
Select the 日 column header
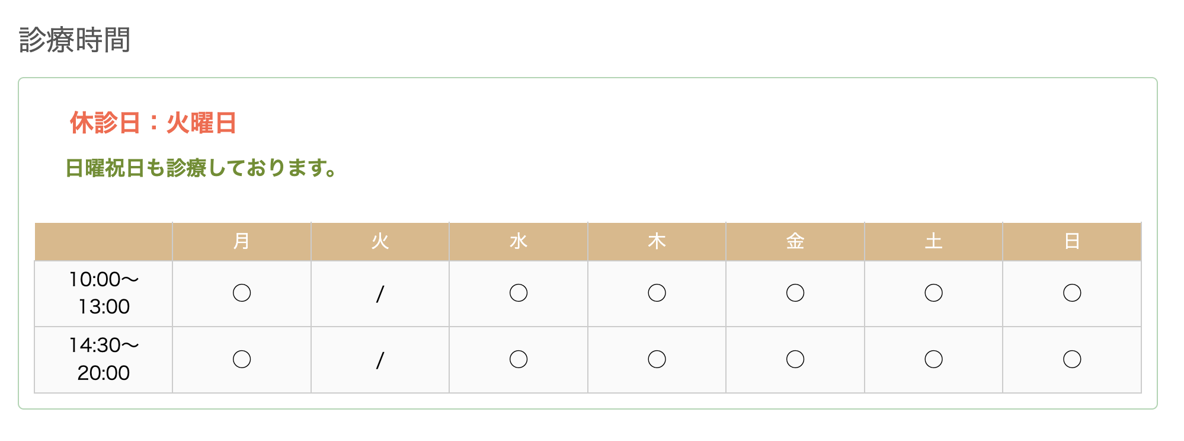point(1072,241)
